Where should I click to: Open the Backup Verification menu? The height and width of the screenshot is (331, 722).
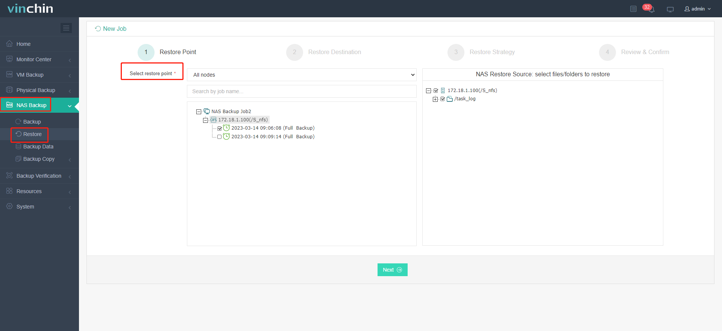[x=39, y=176]
